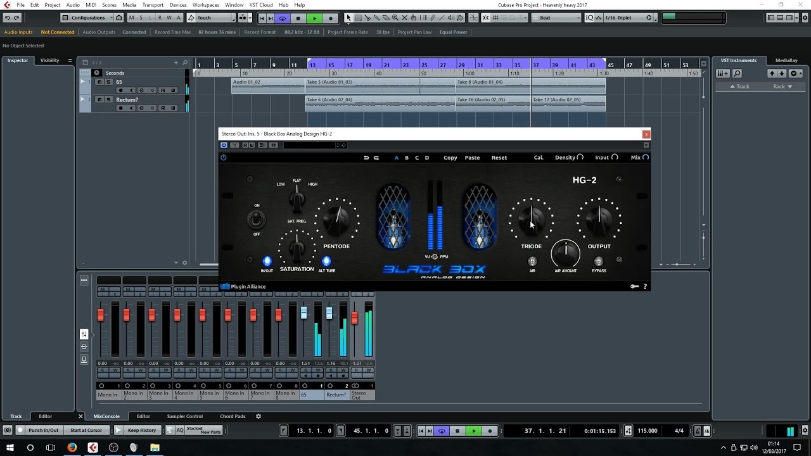Mute track 65 in track list
Viewport: 811px width, 456px height.
99,82
